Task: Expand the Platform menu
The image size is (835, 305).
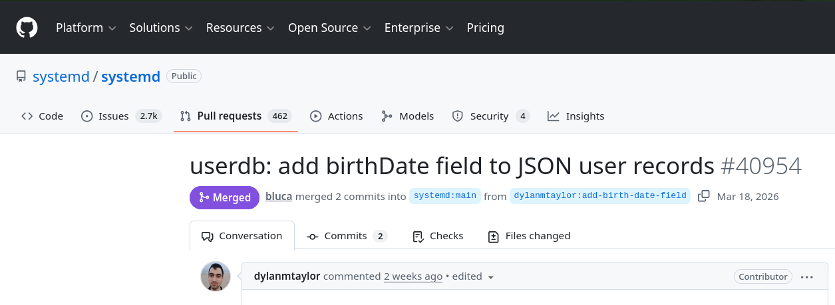Action: click(86, 28)
